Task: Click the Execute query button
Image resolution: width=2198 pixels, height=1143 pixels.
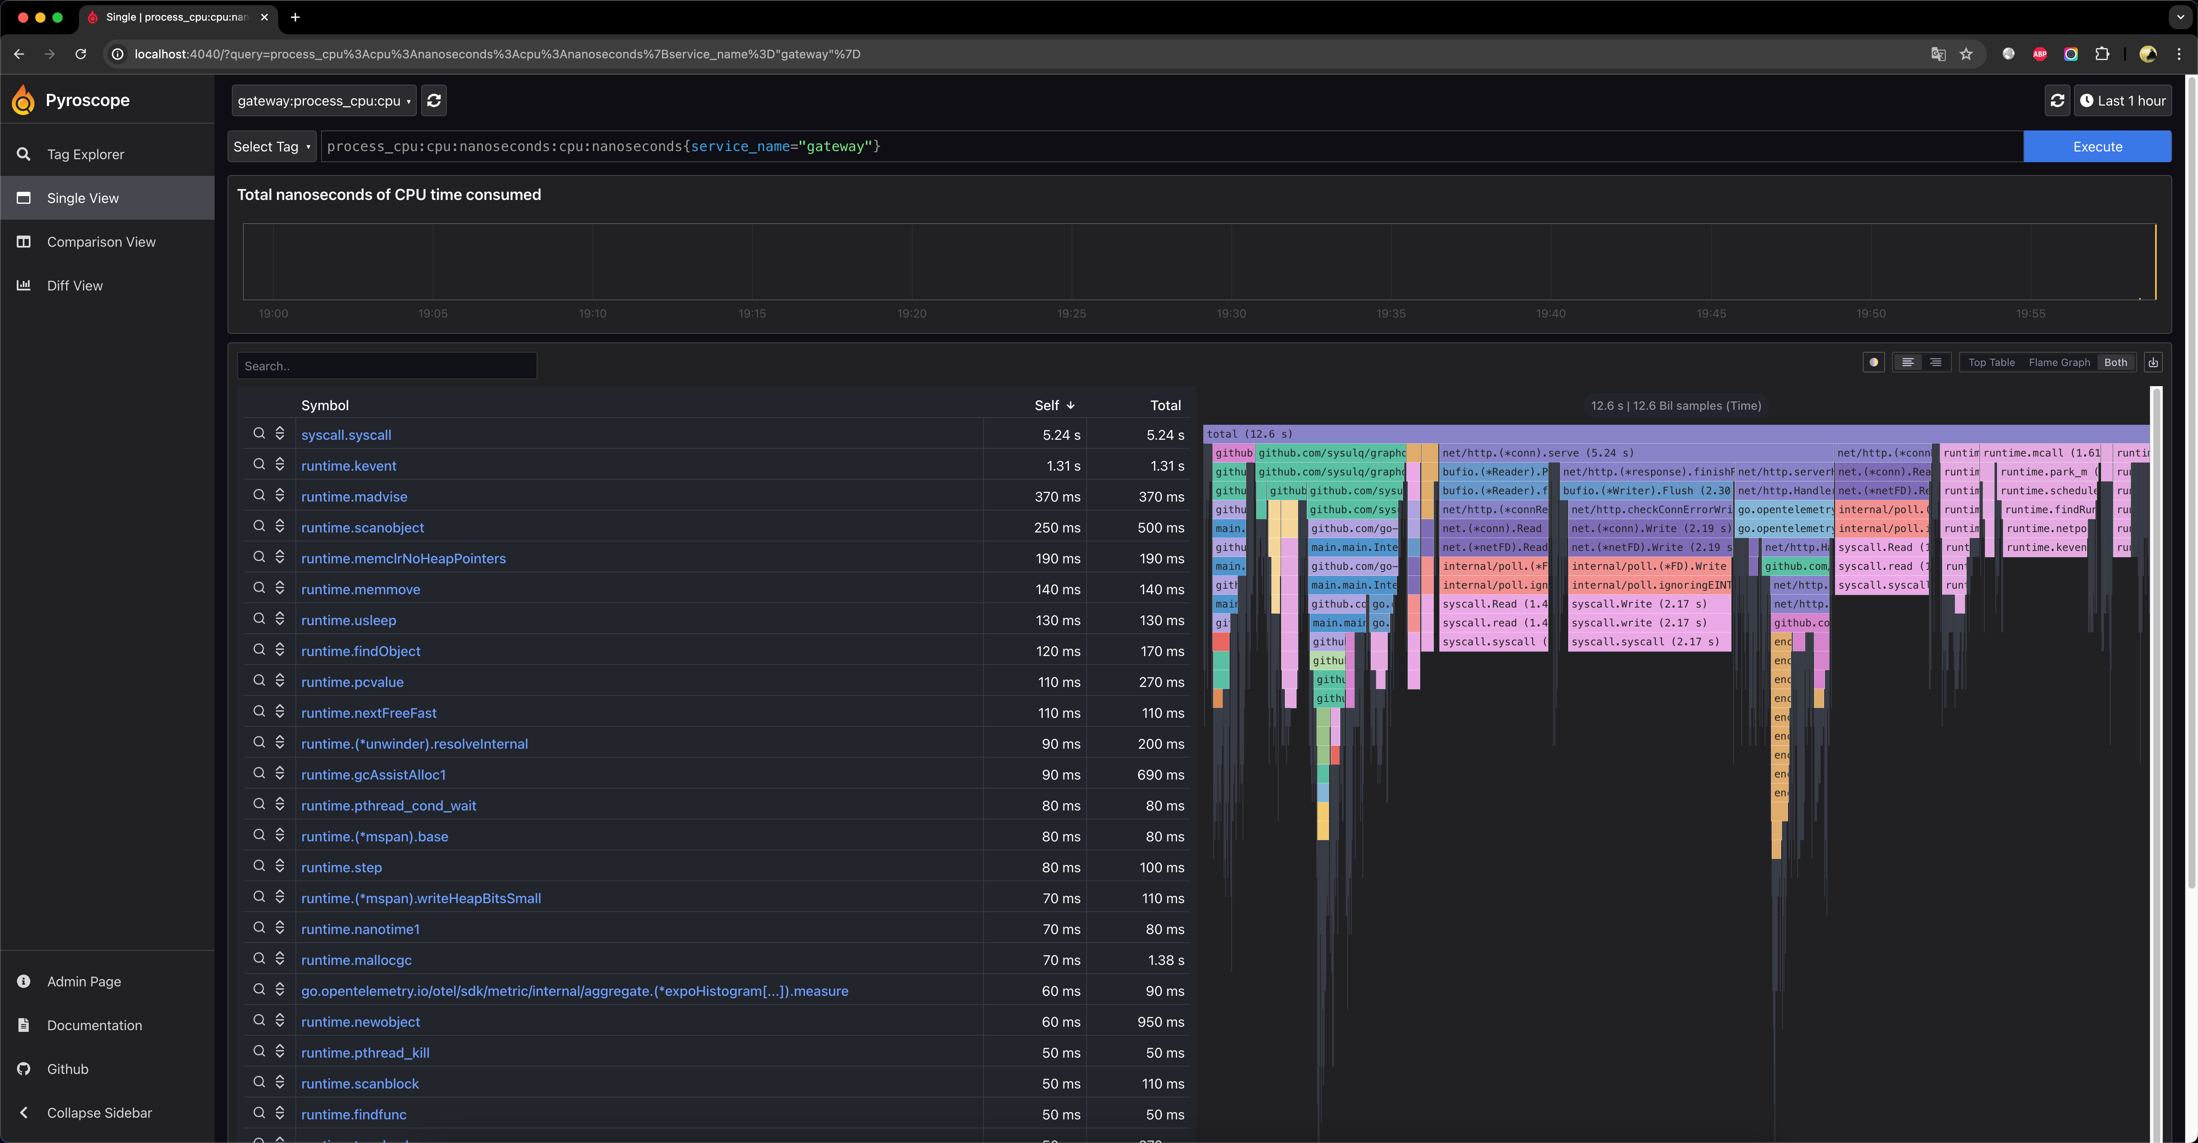Action: point(2096,147)
